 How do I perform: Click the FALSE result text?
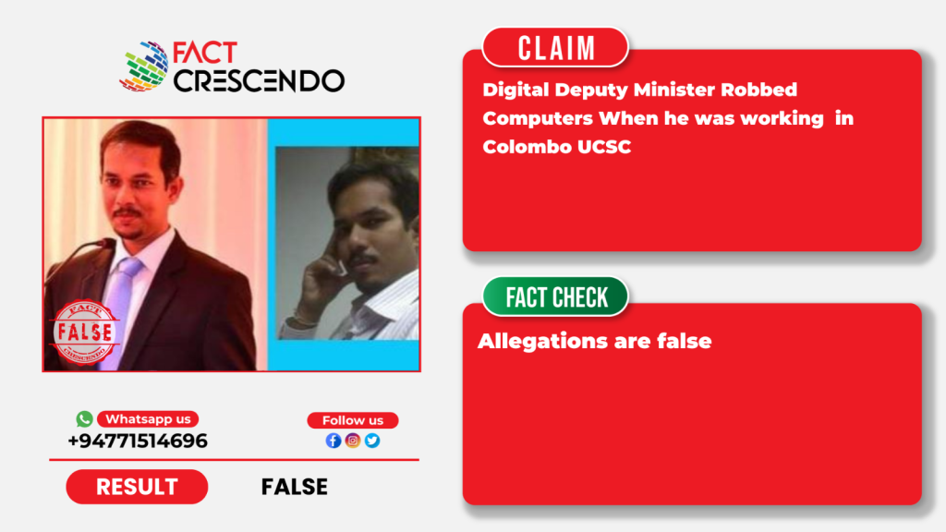pos(295,487)
